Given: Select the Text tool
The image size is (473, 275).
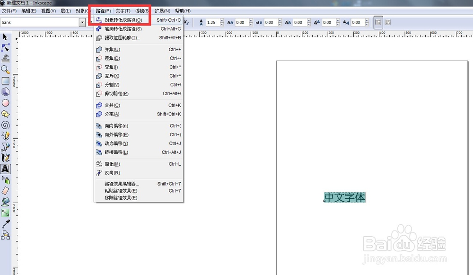Looking at the screenshot, I should [x=6, y=169].
